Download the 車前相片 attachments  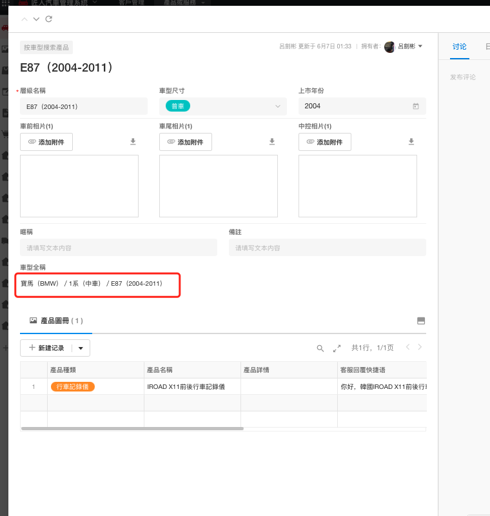point(133,142)
